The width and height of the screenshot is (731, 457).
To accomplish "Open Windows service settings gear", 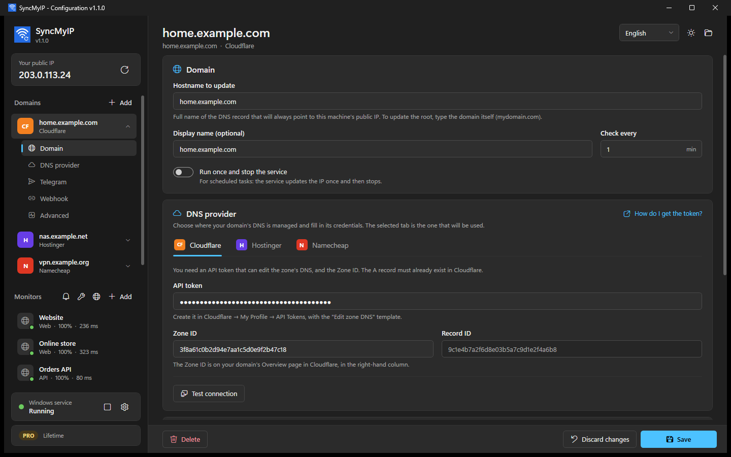I will (124, 407).
